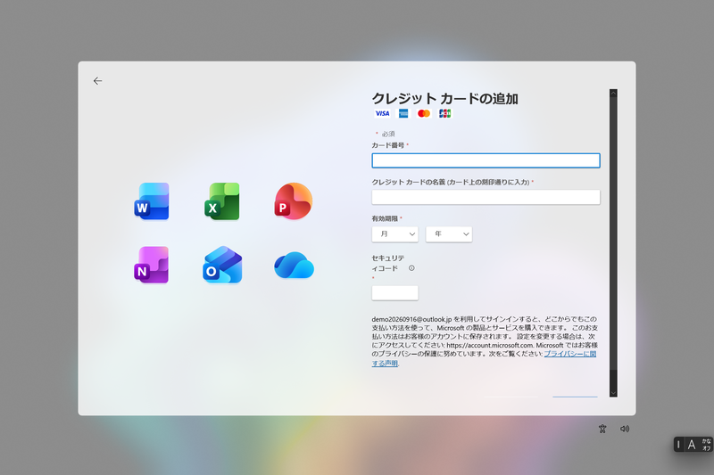714x475 pixels.
Task: Focus the カード番号 input field
Action: (x=486, y=160)
